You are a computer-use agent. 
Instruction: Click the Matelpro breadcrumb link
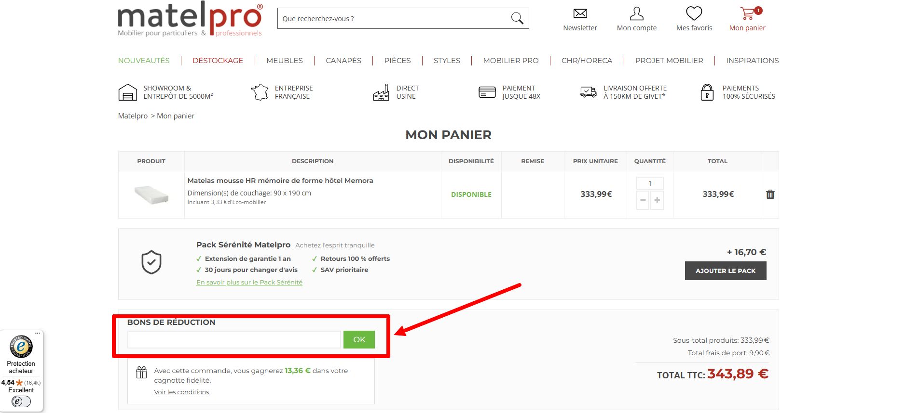[x=133, y=116]
